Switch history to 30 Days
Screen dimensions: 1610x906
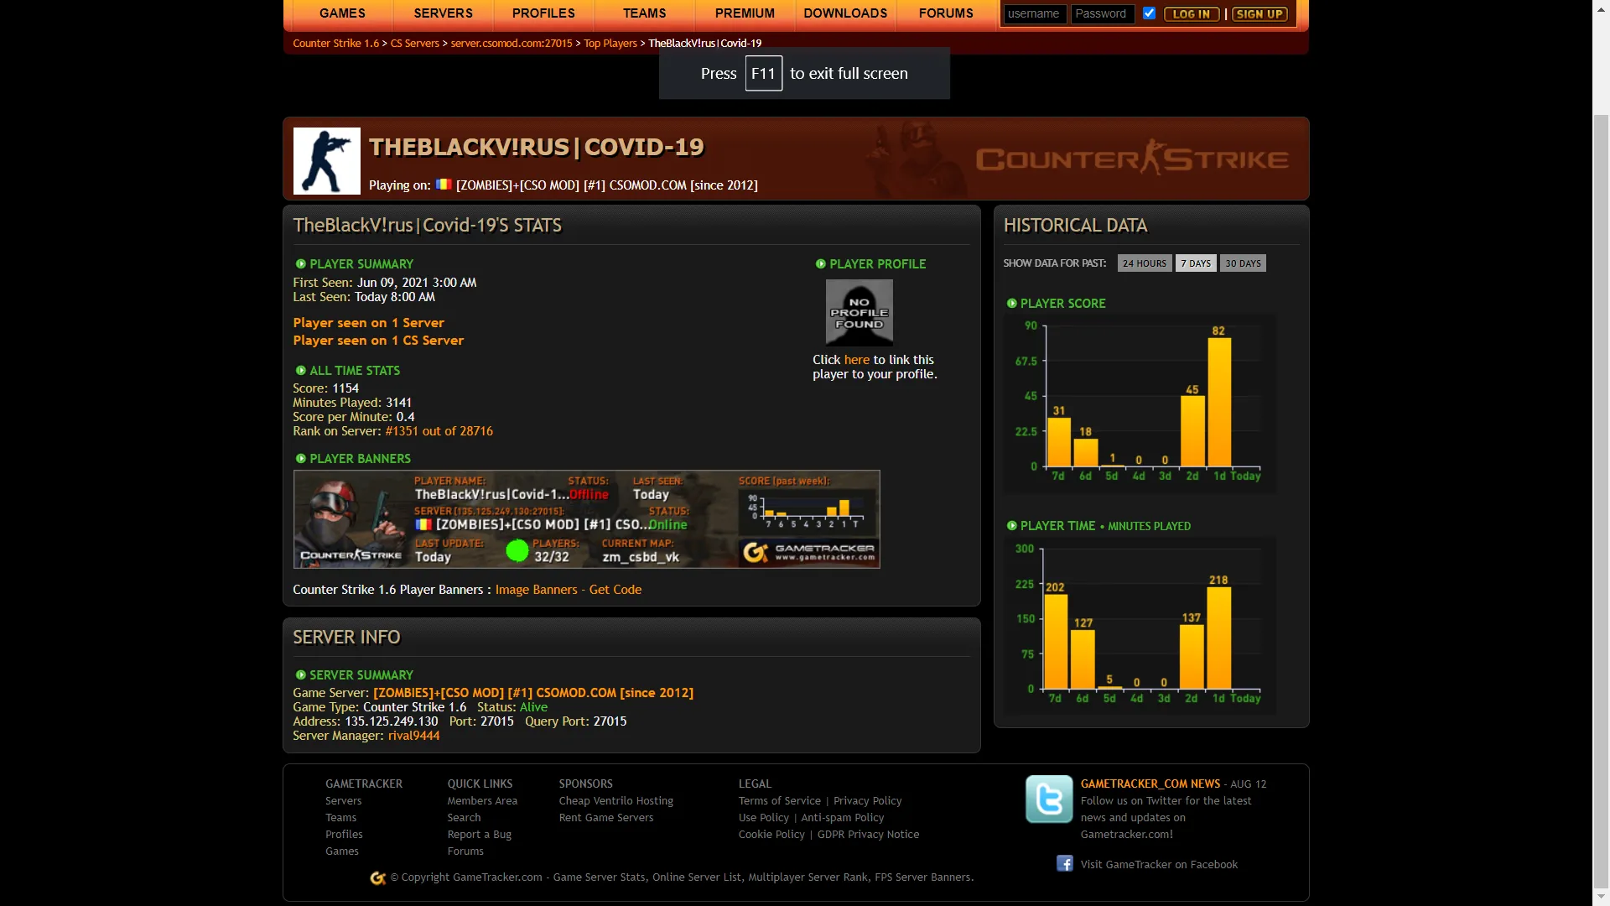(x=1243, y=263)
